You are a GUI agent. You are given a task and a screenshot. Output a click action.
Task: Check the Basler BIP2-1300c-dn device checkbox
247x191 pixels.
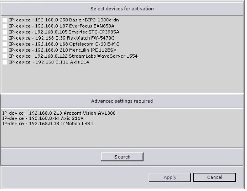(5, 20)
